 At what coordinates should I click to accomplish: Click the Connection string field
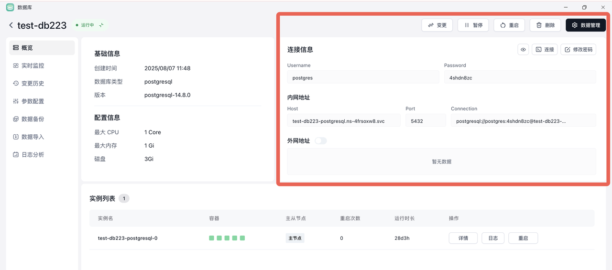pyautogui.click(x=524, y=121)
